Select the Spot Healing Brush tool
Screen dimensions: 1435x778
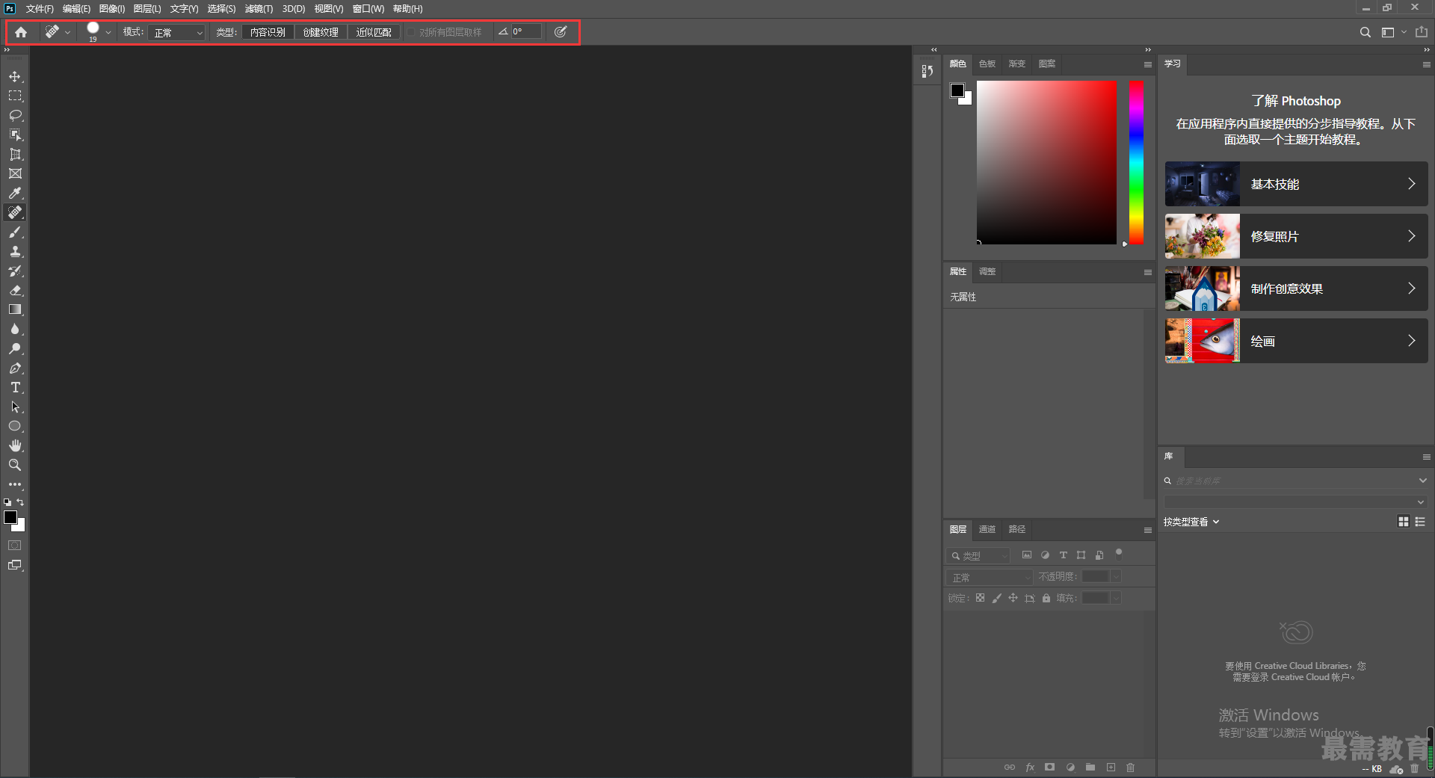[15, 212]
